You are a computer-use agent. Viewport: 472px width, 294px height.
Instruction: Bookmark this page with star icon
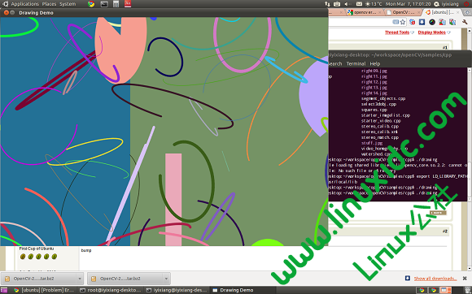pos(403,22)
